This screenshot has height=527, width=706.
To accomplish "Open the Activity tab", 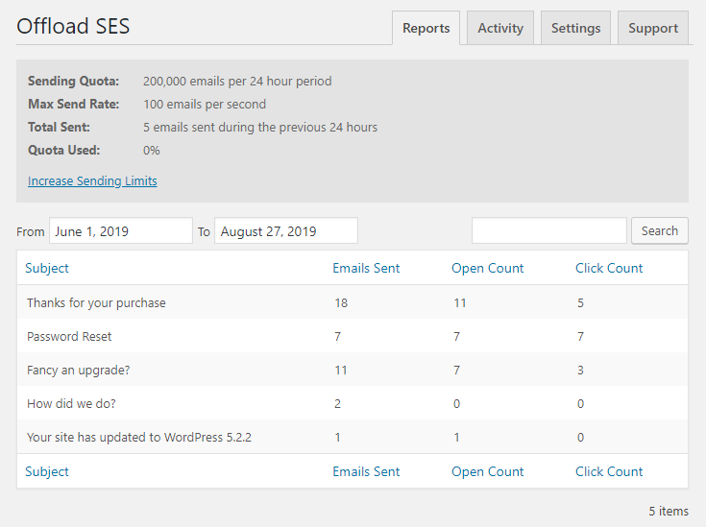I will pyautogui.click(x=500, y=28).
